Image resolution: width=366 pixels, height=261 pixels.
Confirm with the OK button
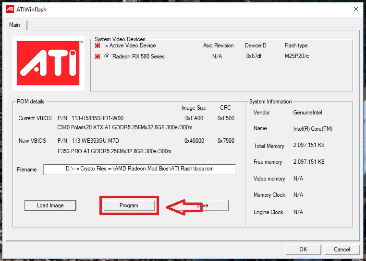[x=303, y=250]
